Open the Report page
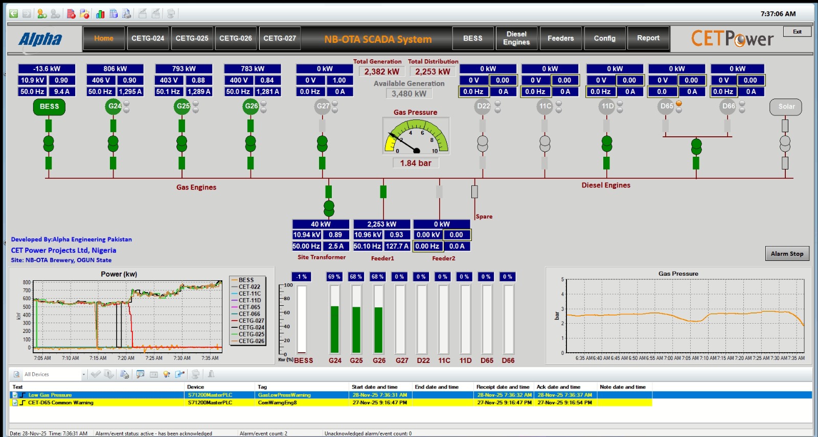 pos(648,38)
